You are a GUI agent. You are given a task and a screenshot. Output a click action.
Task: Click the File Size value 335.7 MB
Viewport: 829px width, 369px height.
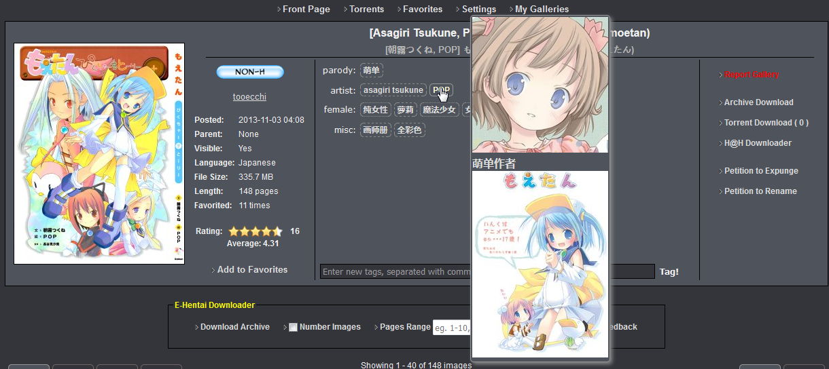click(255, 177)
